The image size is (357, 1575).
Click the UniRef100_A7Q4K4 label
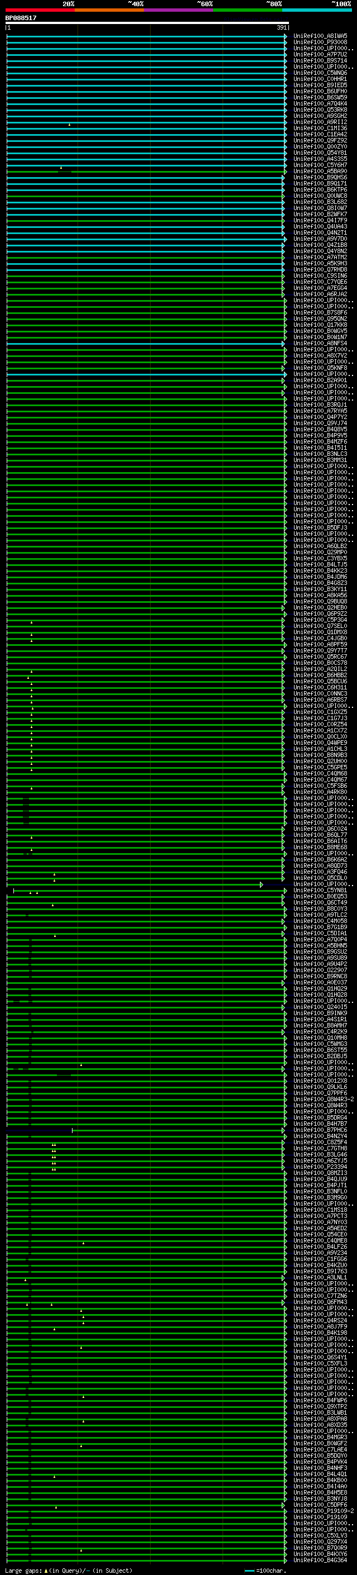click(320, 103)
